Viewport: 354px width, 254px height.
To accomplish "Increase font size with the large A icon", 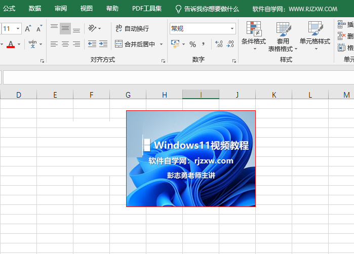I will pos(28,29).
